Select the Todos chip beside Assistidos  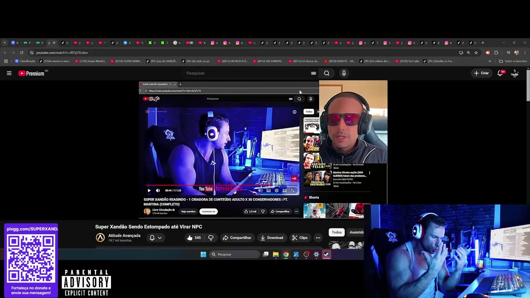(x=337, y=232)
